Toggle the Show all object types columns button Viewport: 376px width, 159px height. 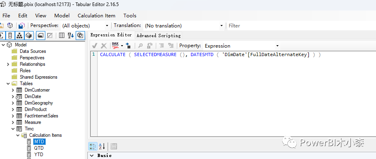(x=62, y=36)
